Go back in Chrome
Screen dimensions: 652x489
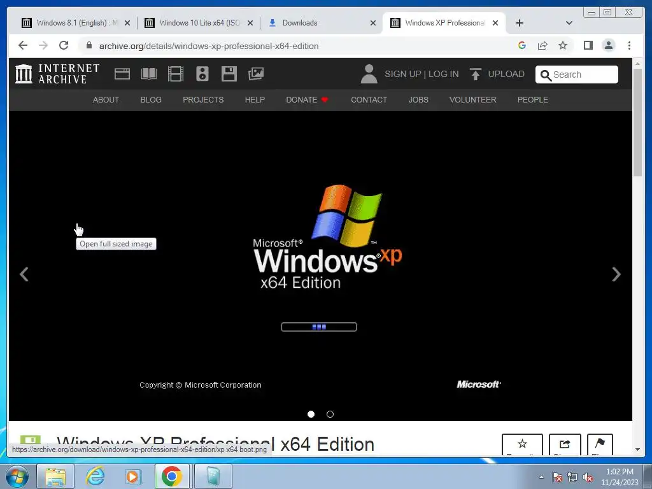click(23, 45)
